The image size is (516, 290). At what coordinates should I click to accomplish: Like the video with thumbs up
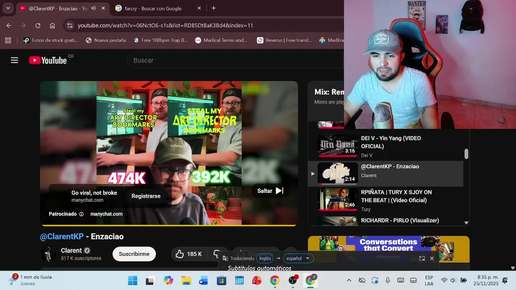pos(180,254)
